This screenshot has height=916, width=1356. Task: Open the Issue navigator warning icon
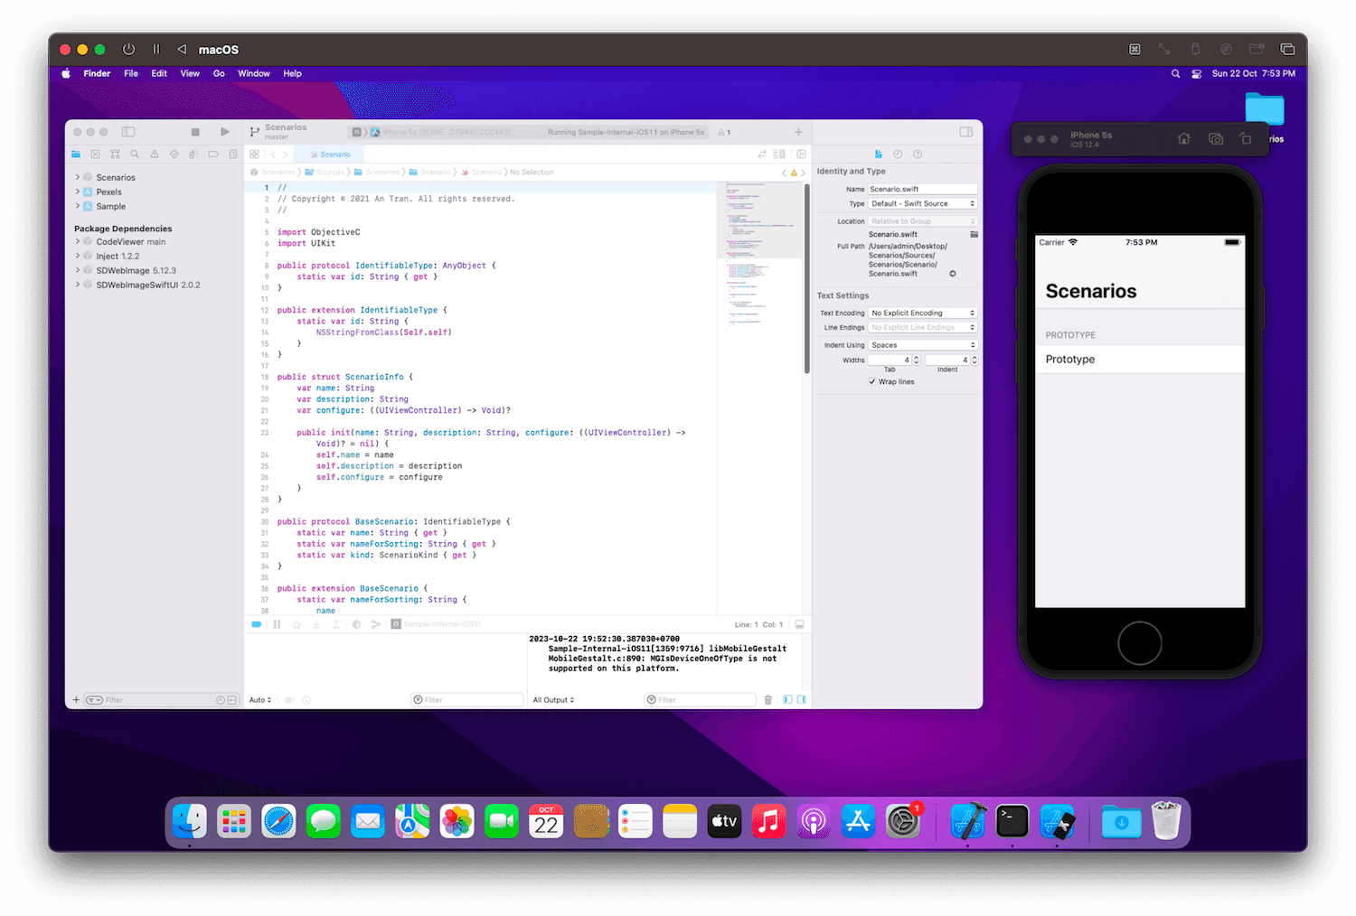(154, 154)
